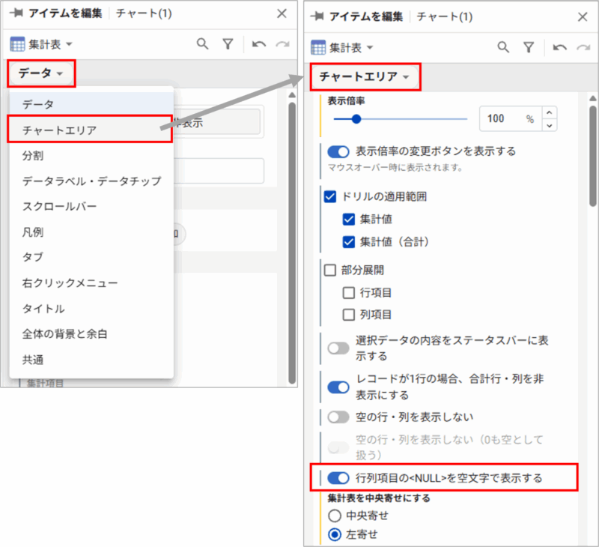Click the pin icon in the right edit panel
Screen dimensions: 599x547
tap(316, 16)
